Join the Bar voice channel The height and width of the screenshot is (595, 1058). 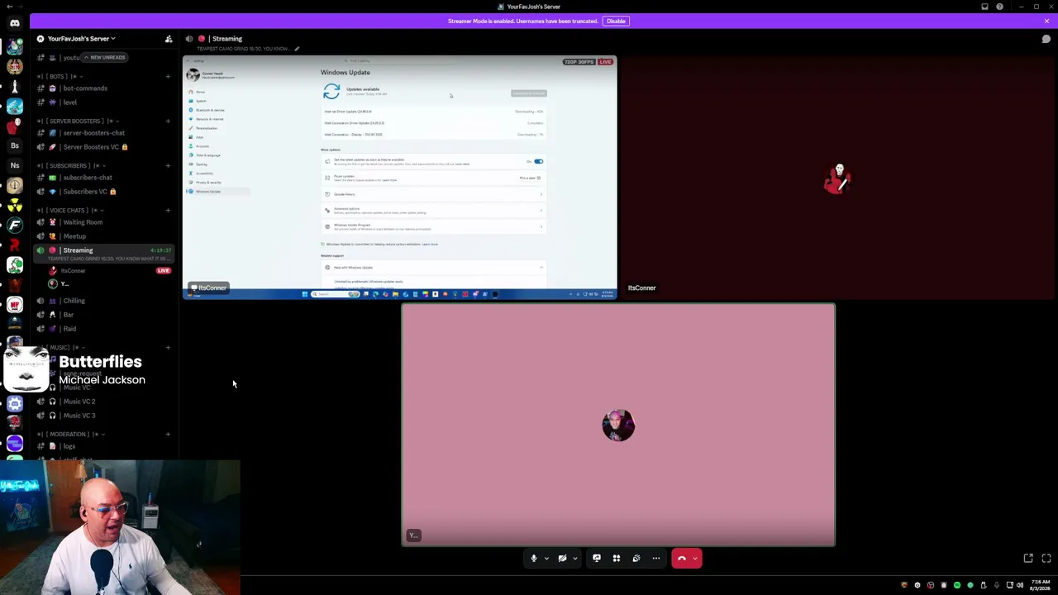point(103,315)
